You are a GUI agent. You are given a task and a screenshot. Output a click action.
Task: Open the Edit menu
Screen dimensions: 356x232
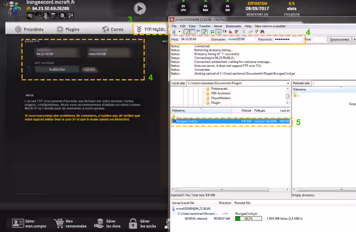coord(183,26)
